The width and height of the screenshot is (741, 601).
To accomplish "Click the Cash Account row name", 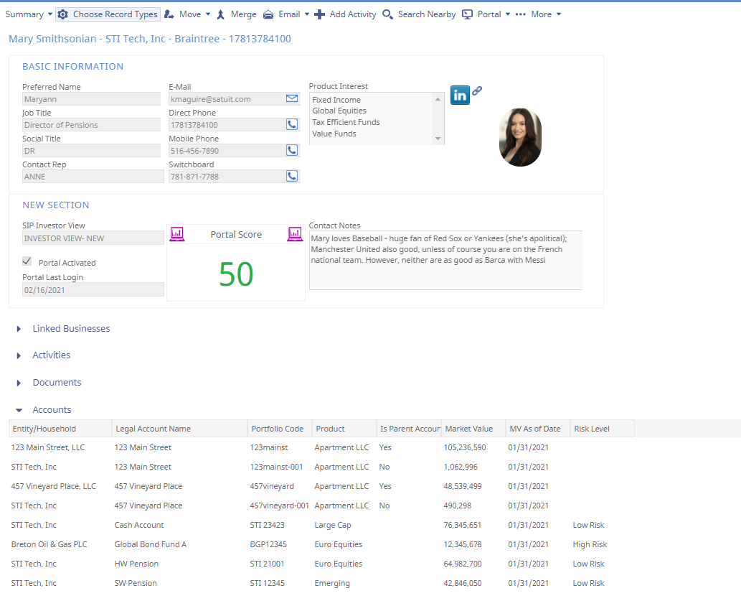I will (x=139, y=525).
